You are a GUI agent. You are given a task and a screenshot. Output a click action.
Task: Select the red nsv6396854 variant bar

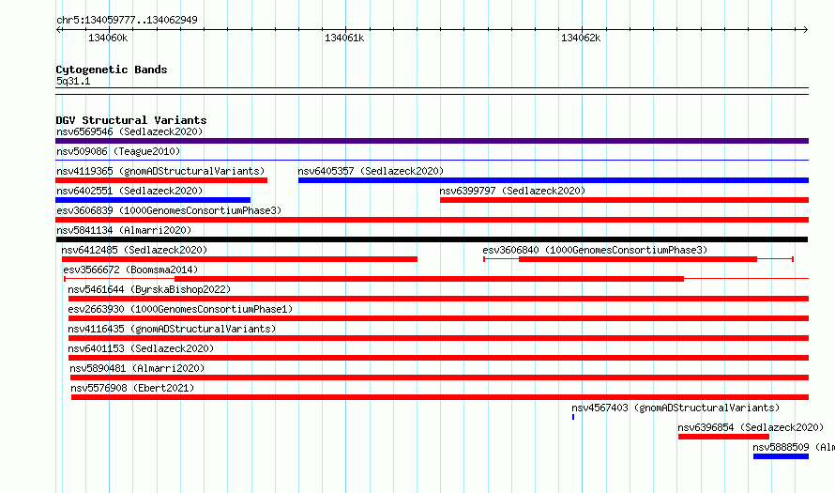tap(723, 437)
